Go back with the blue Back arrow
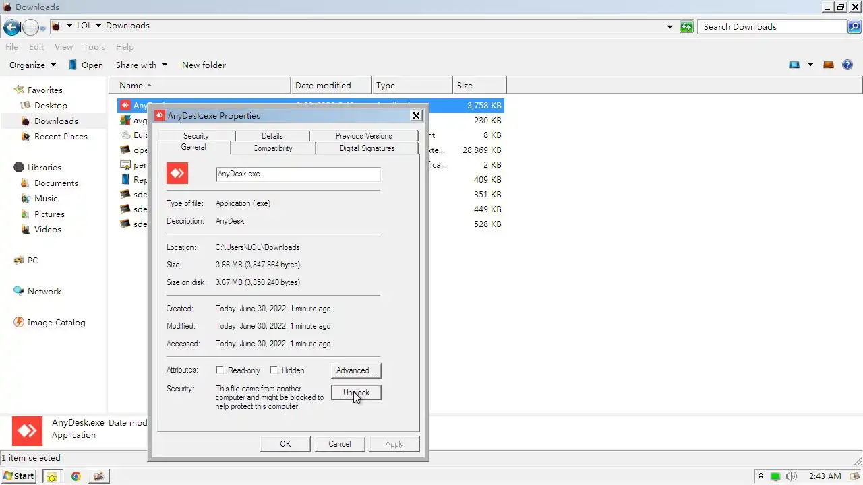863x485 pixels. [11, 27]
